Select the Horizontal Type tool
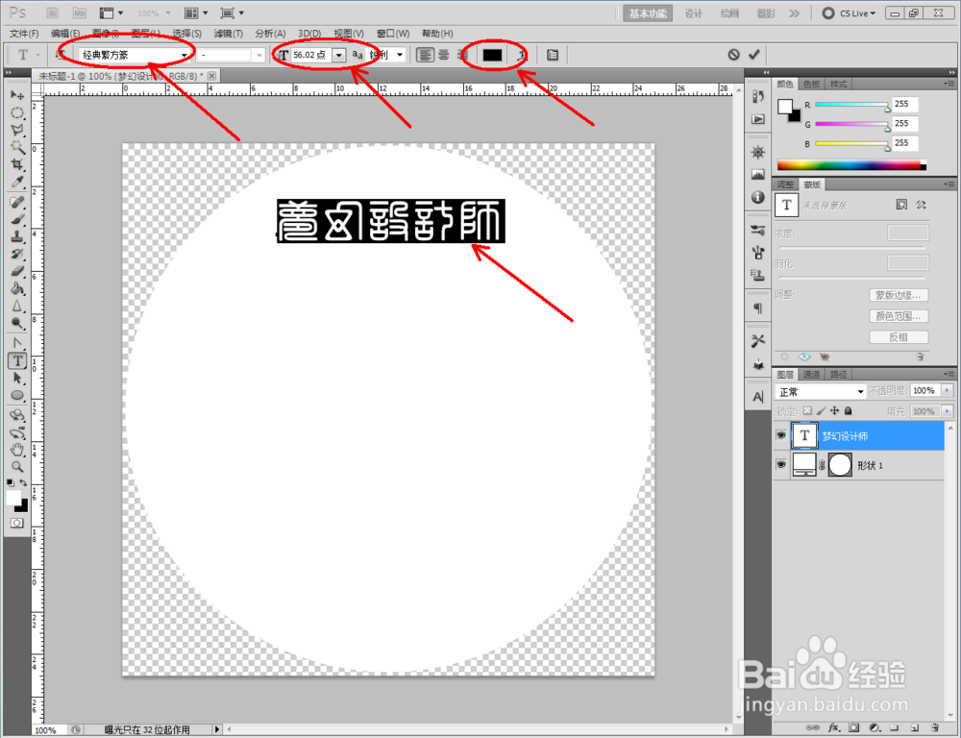The height and width of the screenshot is (738, 961). tap(17, 360)
